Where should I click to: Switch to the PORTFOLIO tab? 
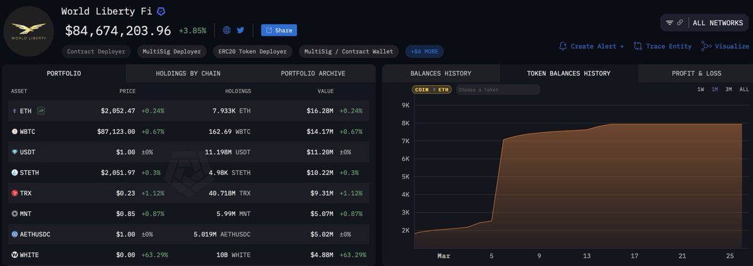point(64,73)
